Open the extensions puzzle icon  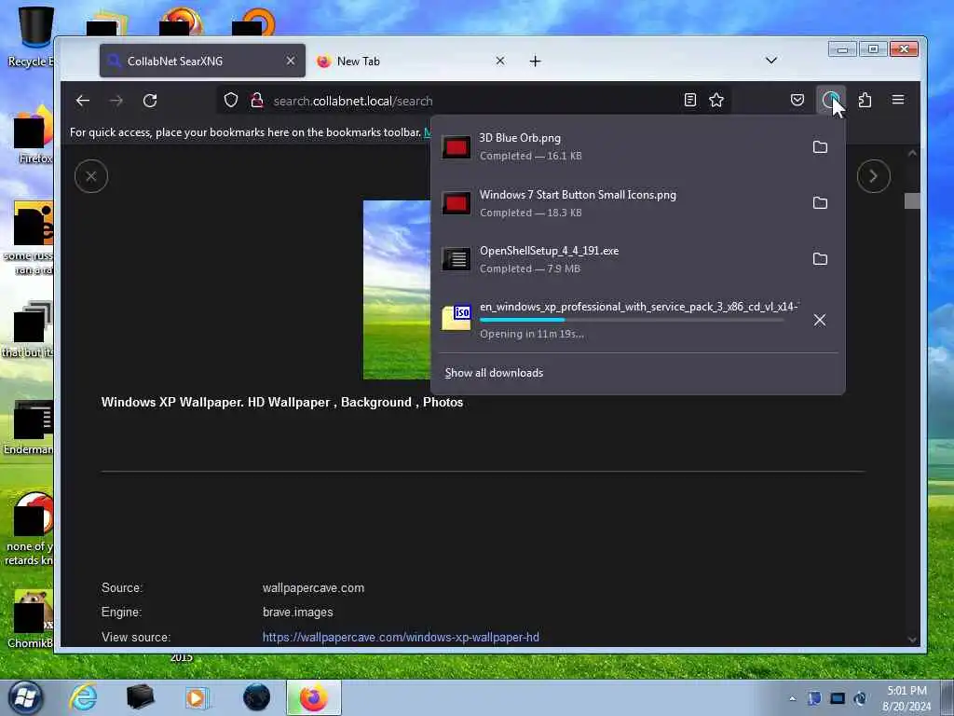[x=865, y=101]
